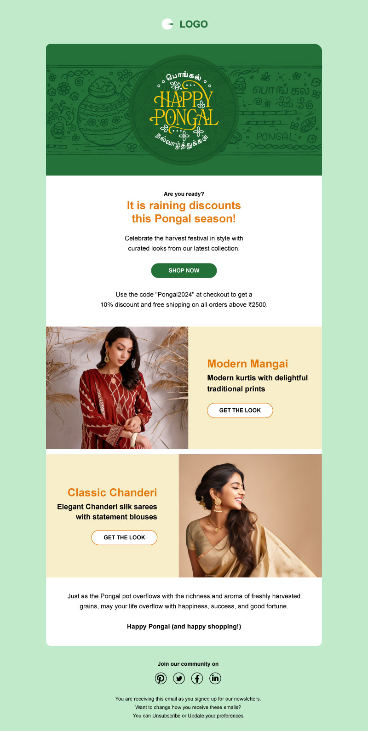
Task: Click the Modern Mangai heading
Action: pyautogui.click(x=247, y=364)
